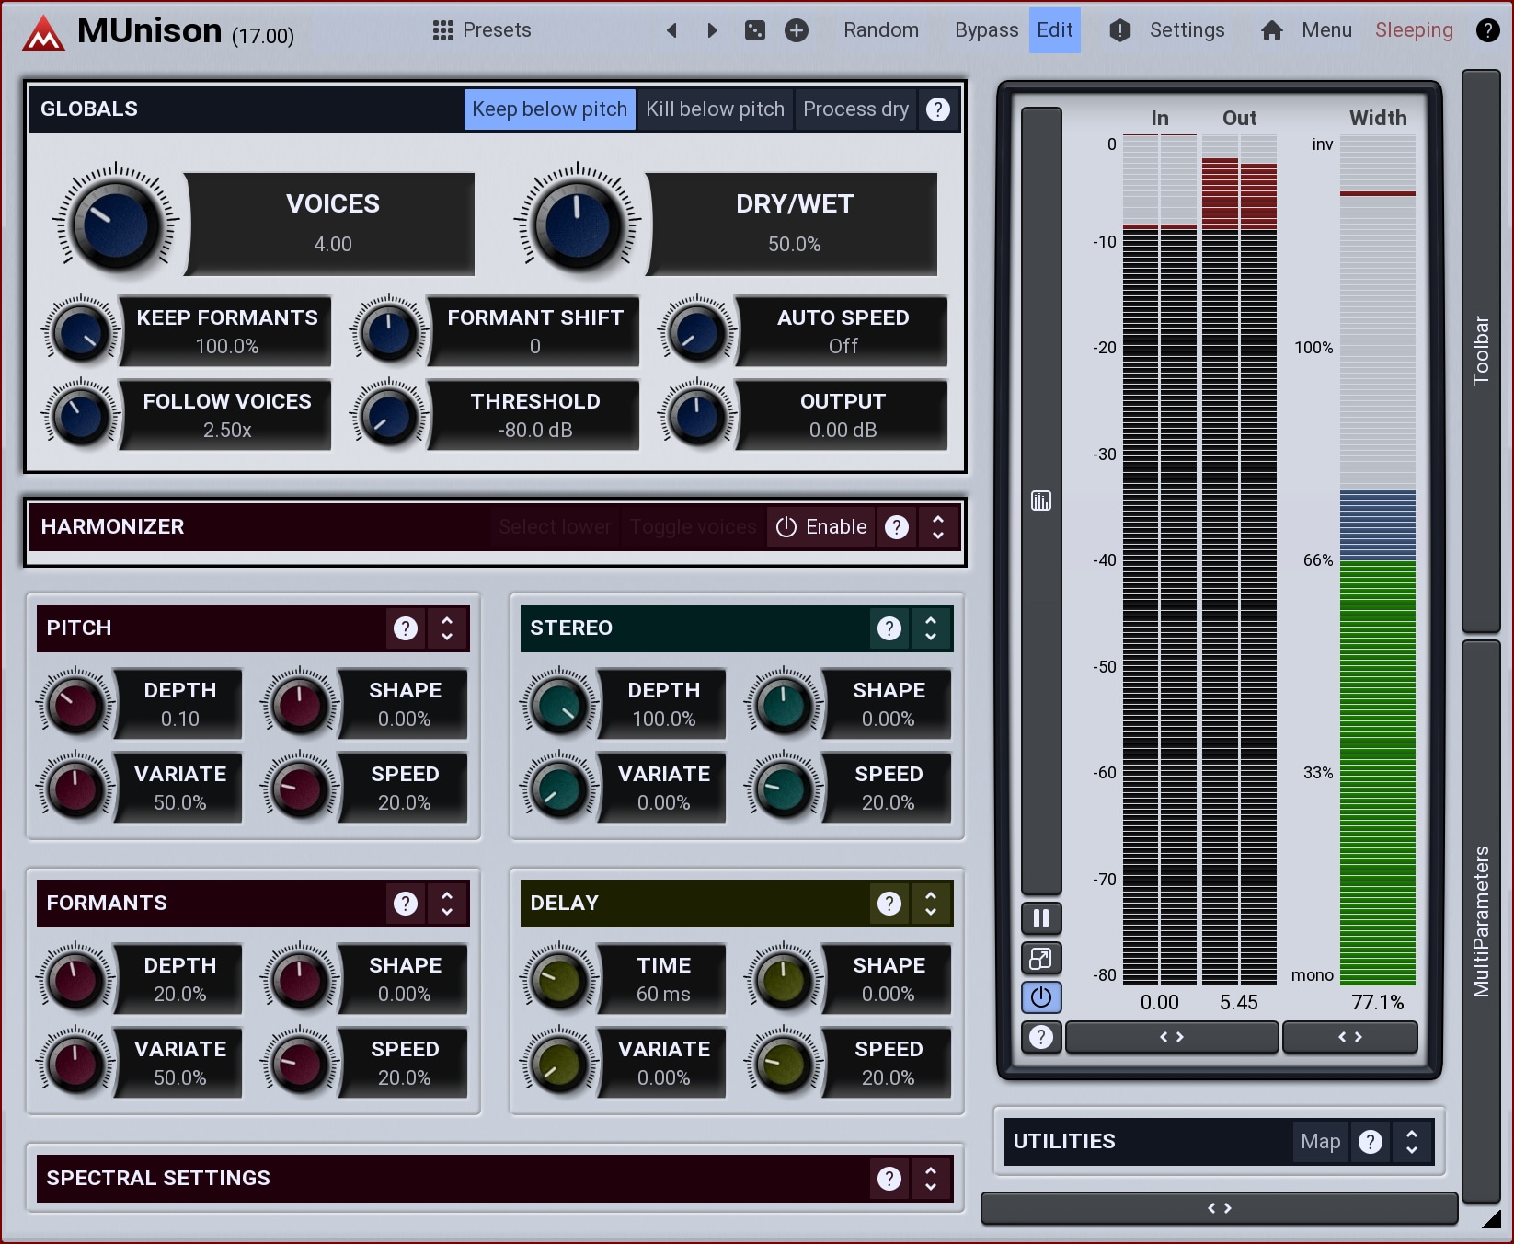
Task: Click the Dry/Wet knob
Action: 578,224
